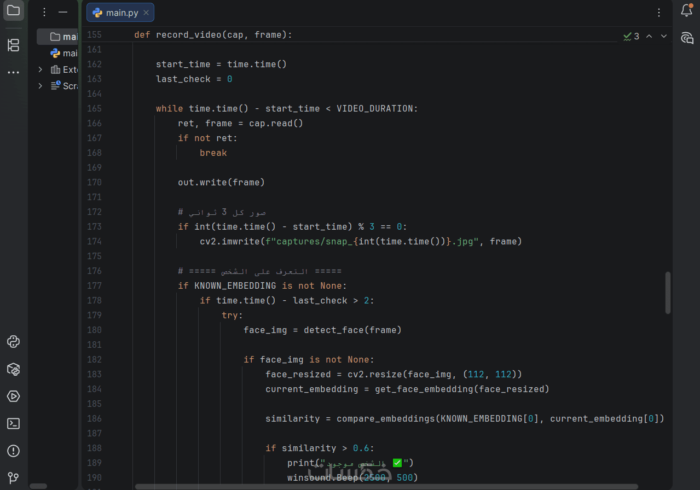Expand the External Libraries tree node
700x490 pixels.
coord(40,69)
